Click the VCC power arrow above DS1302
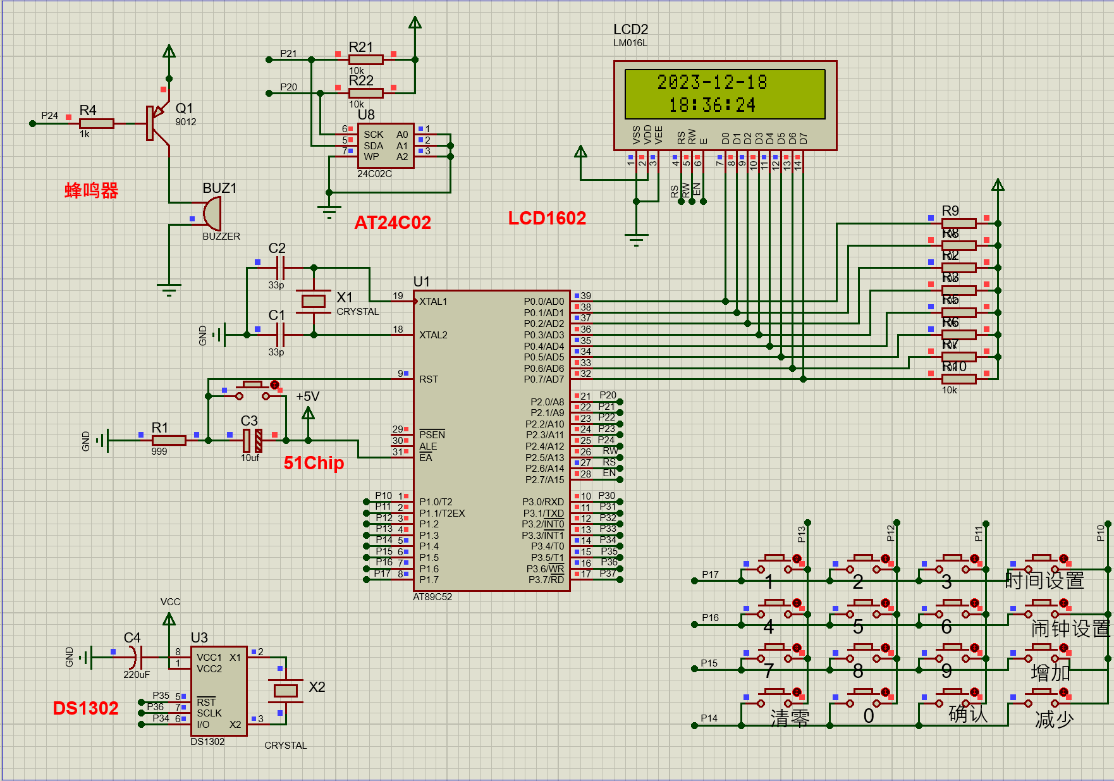The width and height of the screenshot is (1114, 781). (x=169, y=620)
